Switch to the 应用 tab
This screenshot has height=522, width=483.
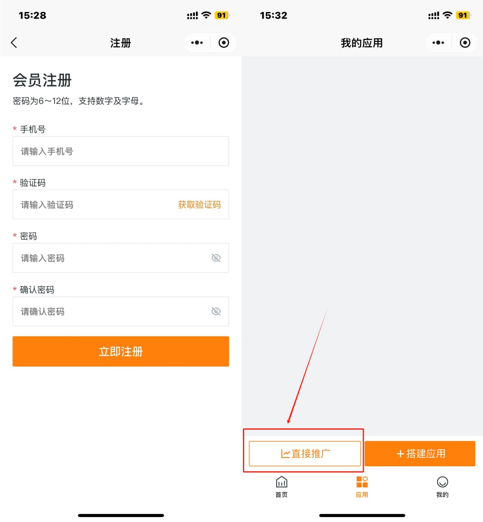(x=362, y=487)
